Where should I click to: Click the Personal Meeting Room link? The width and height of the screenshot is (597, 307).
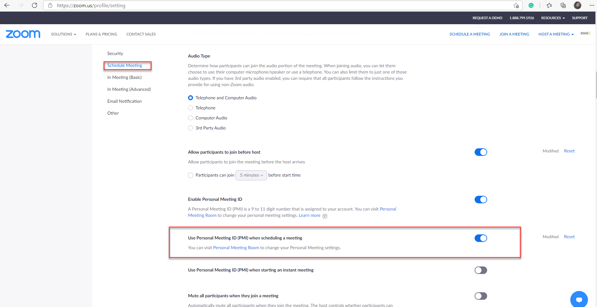coord(236,248)
